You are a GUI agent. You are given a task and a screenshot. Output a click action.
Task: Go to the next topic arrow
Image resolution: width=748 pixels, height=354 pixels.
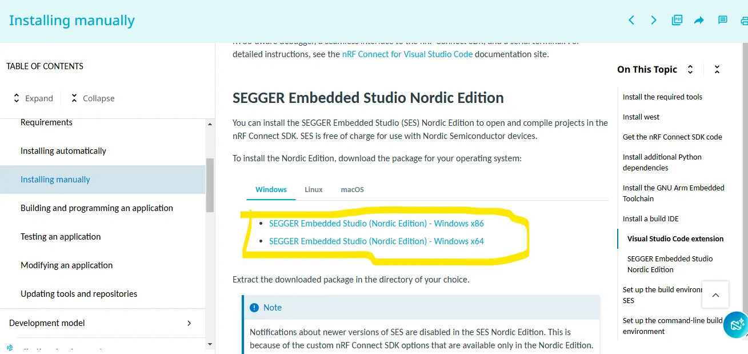(x=654, y=21)
